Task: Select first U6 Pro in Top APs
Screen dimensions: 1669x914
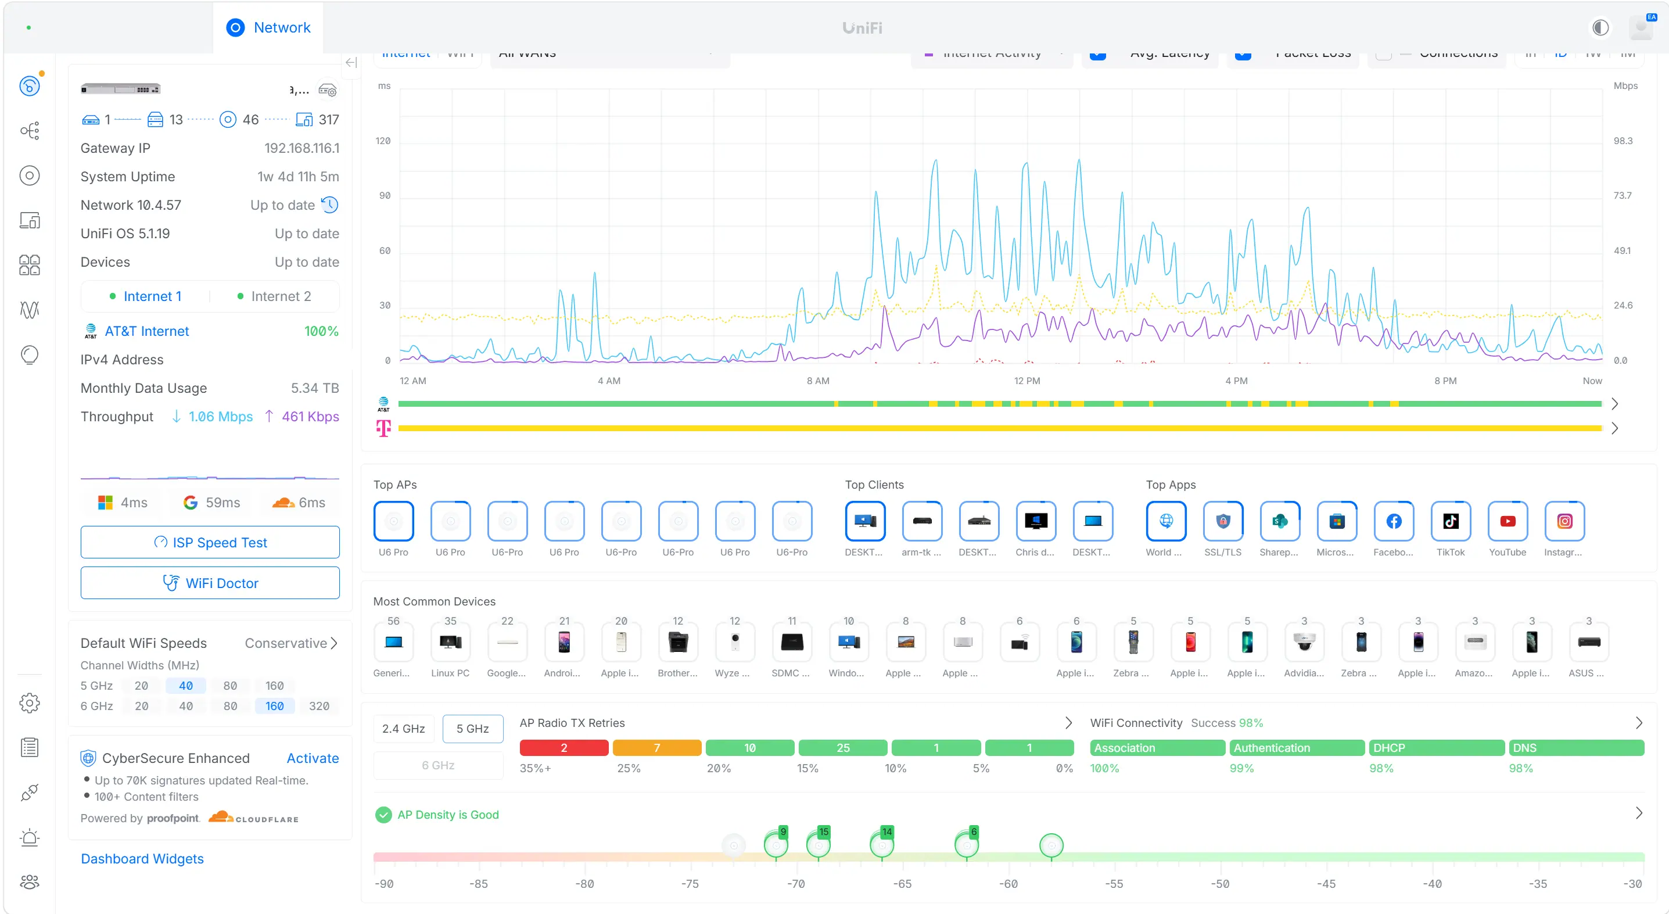Action: (x=394, y=521)
